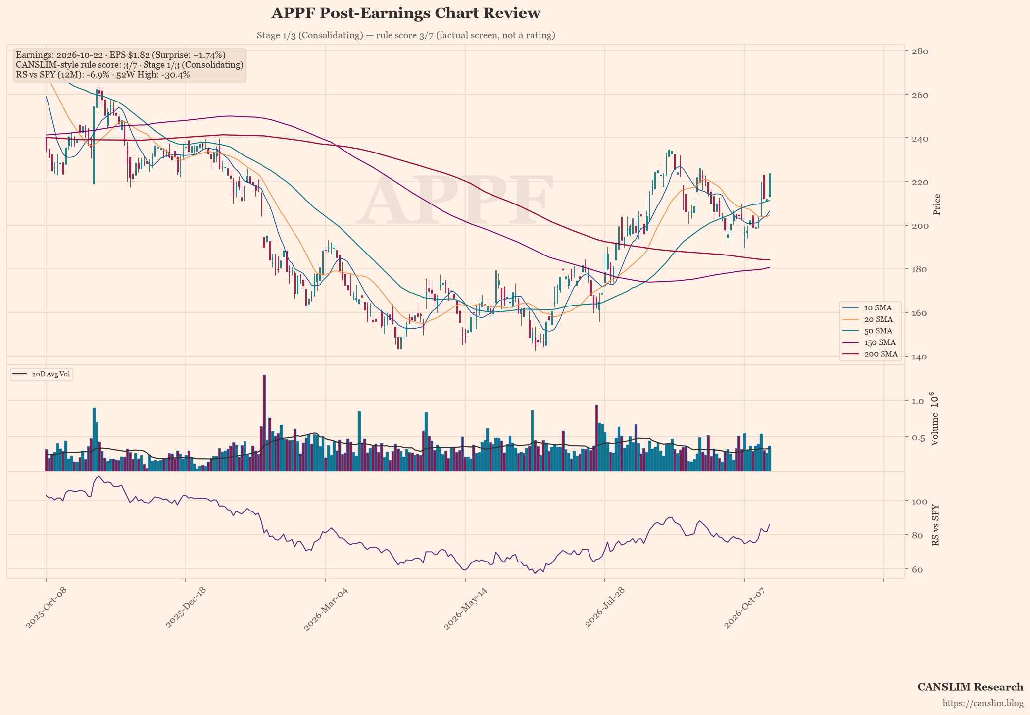Select the '20 SMA' legend entry
This screenshot has height=715, width=1030.
point(870,319)
